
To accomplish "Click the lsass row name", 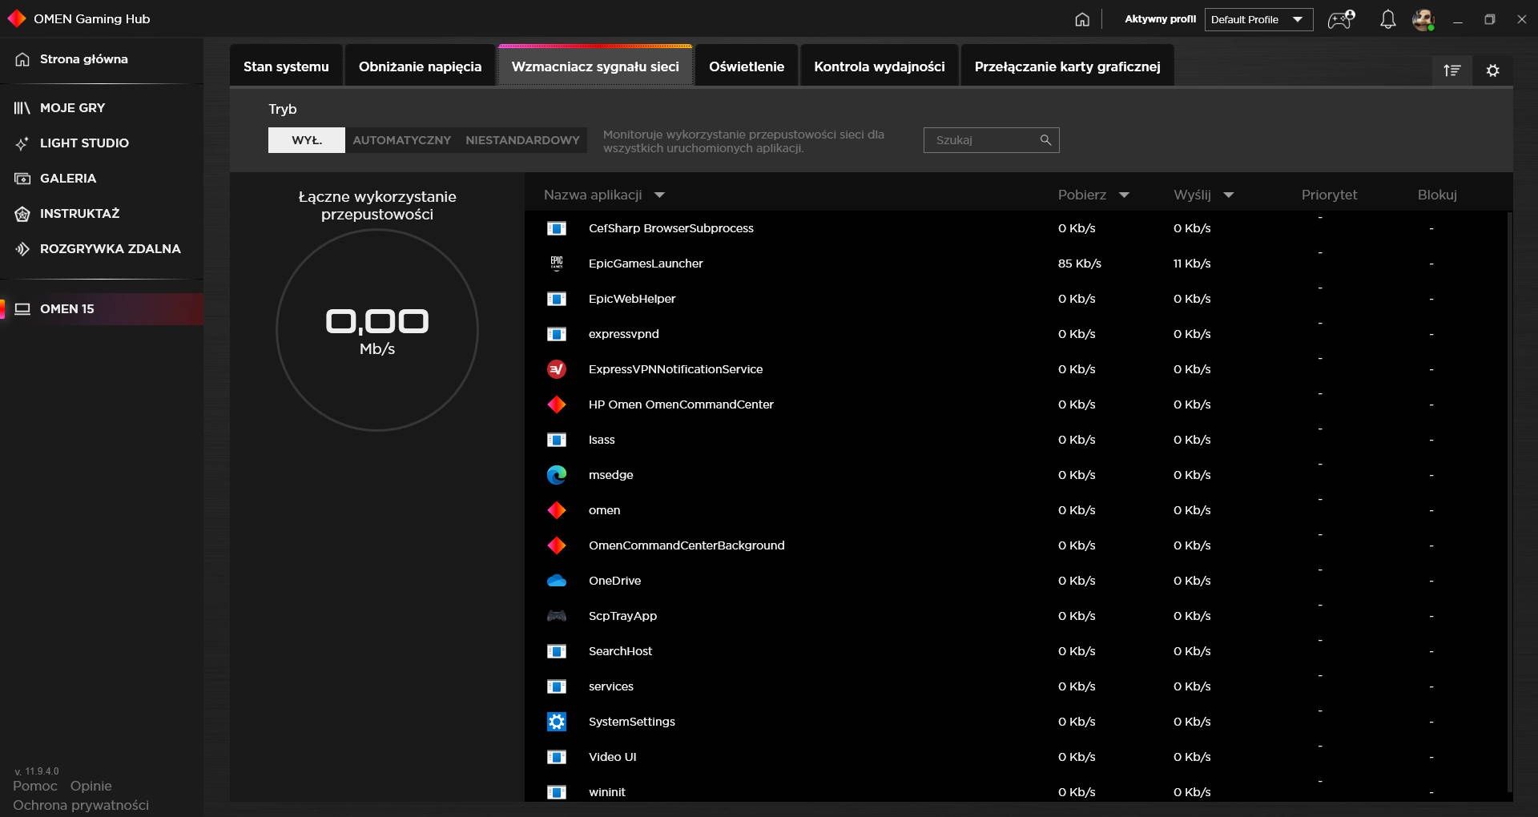I will (602, 440).
